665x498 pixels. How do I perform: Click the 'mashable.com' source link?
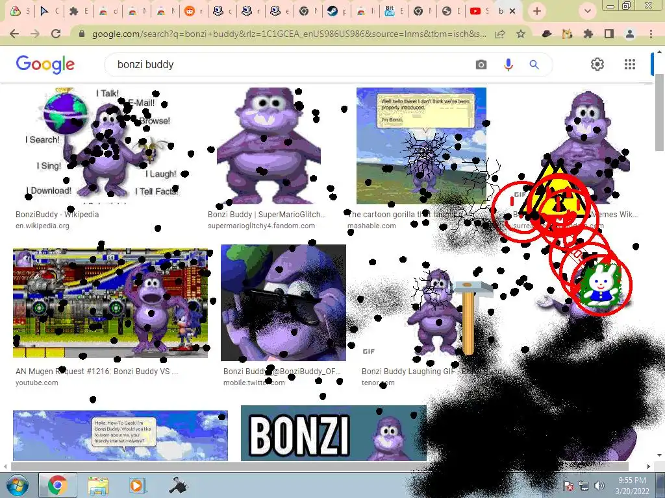pyautogui.click(x=372, y=226)
